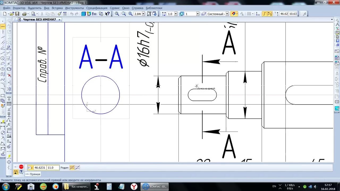340x191 pixels.
Task: Select second Режим mode with intersection points
Action: [77, 168]
